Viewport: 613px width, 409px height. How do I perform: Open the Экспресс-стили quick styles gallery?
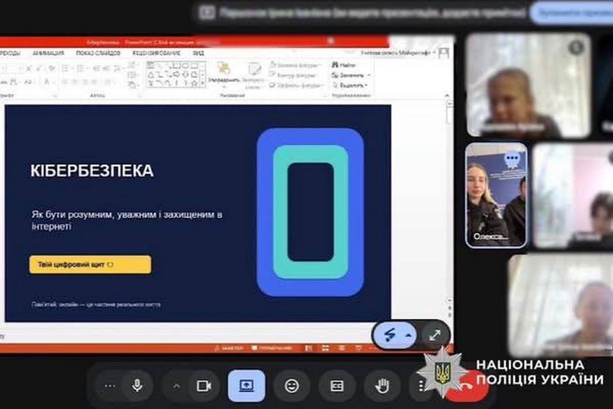[254, 76]
